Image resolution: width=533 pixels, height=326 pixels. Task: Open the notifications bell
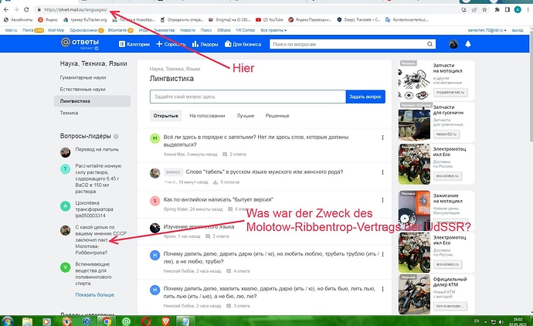pos(468,44)
